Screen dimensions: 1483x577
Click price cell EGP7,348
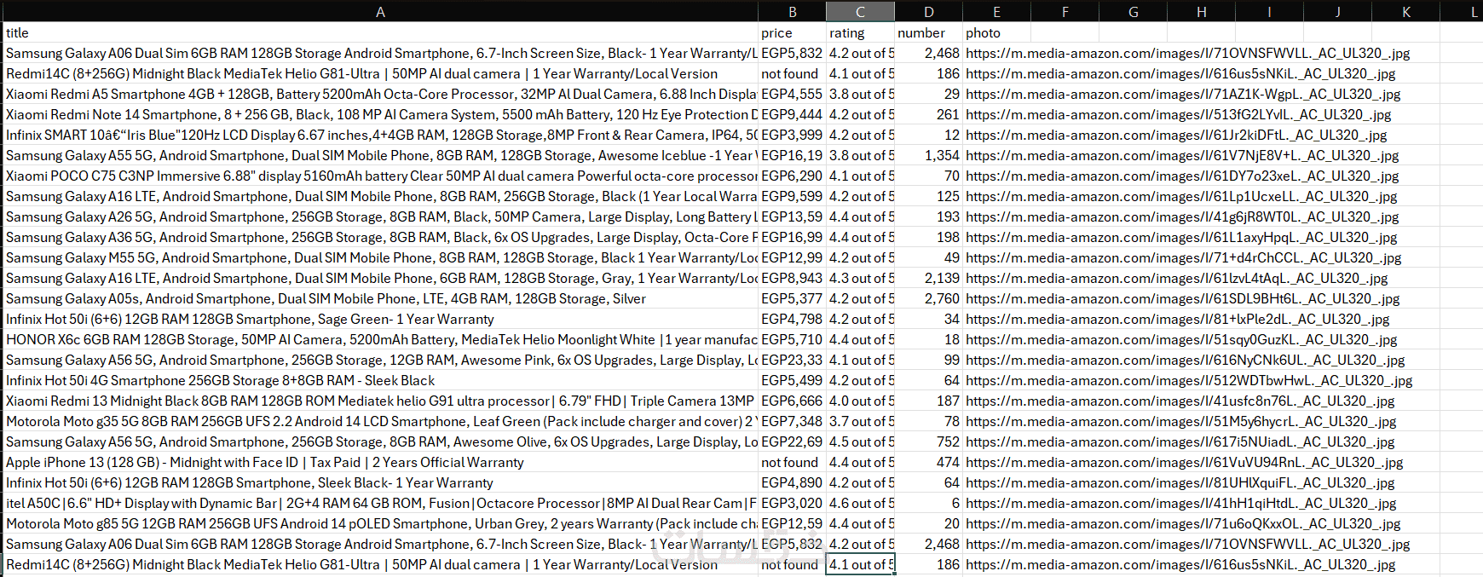pos(792,421)
